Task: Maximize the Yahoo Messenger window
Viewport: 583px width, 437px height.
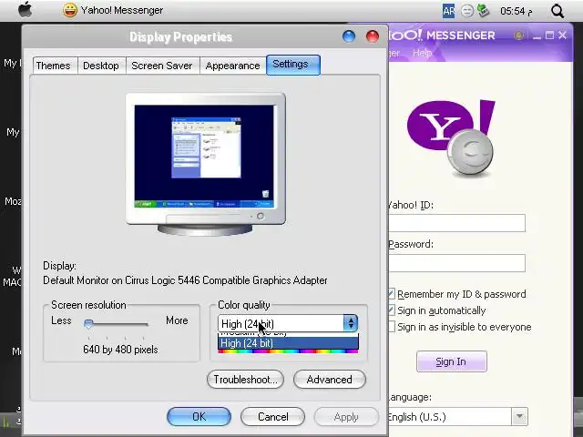Action: (x=549, y=36)
